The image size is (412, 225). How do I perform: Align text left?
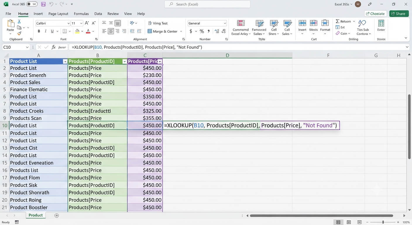tap(104, 31)
